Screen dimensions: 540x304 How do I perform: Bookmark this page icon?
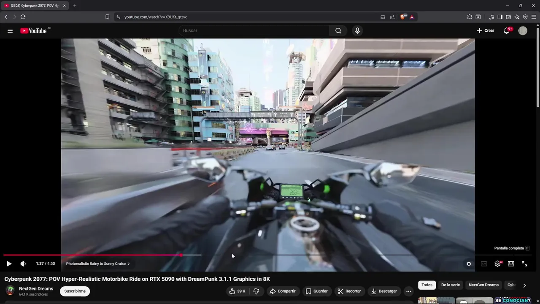click(107, 17)
